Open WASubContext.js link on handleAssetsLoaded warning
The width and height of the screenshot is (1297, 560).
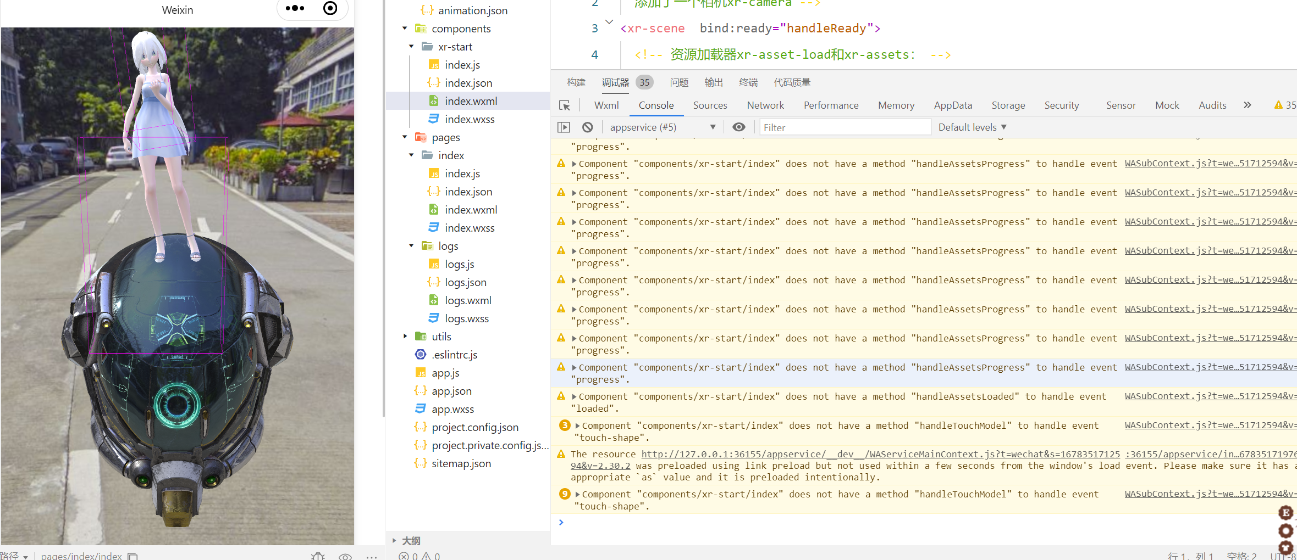point(1211,396)
